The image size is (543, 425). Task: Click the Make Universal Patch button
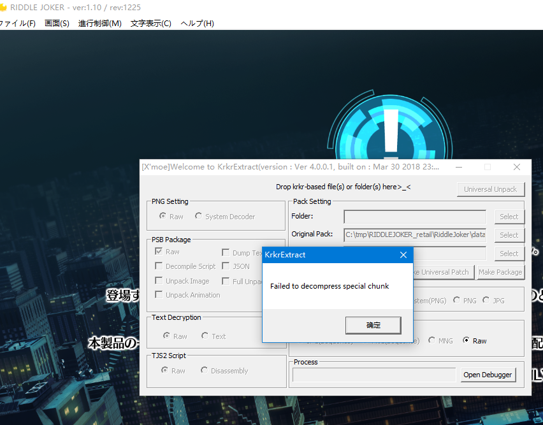pos(442,271)
